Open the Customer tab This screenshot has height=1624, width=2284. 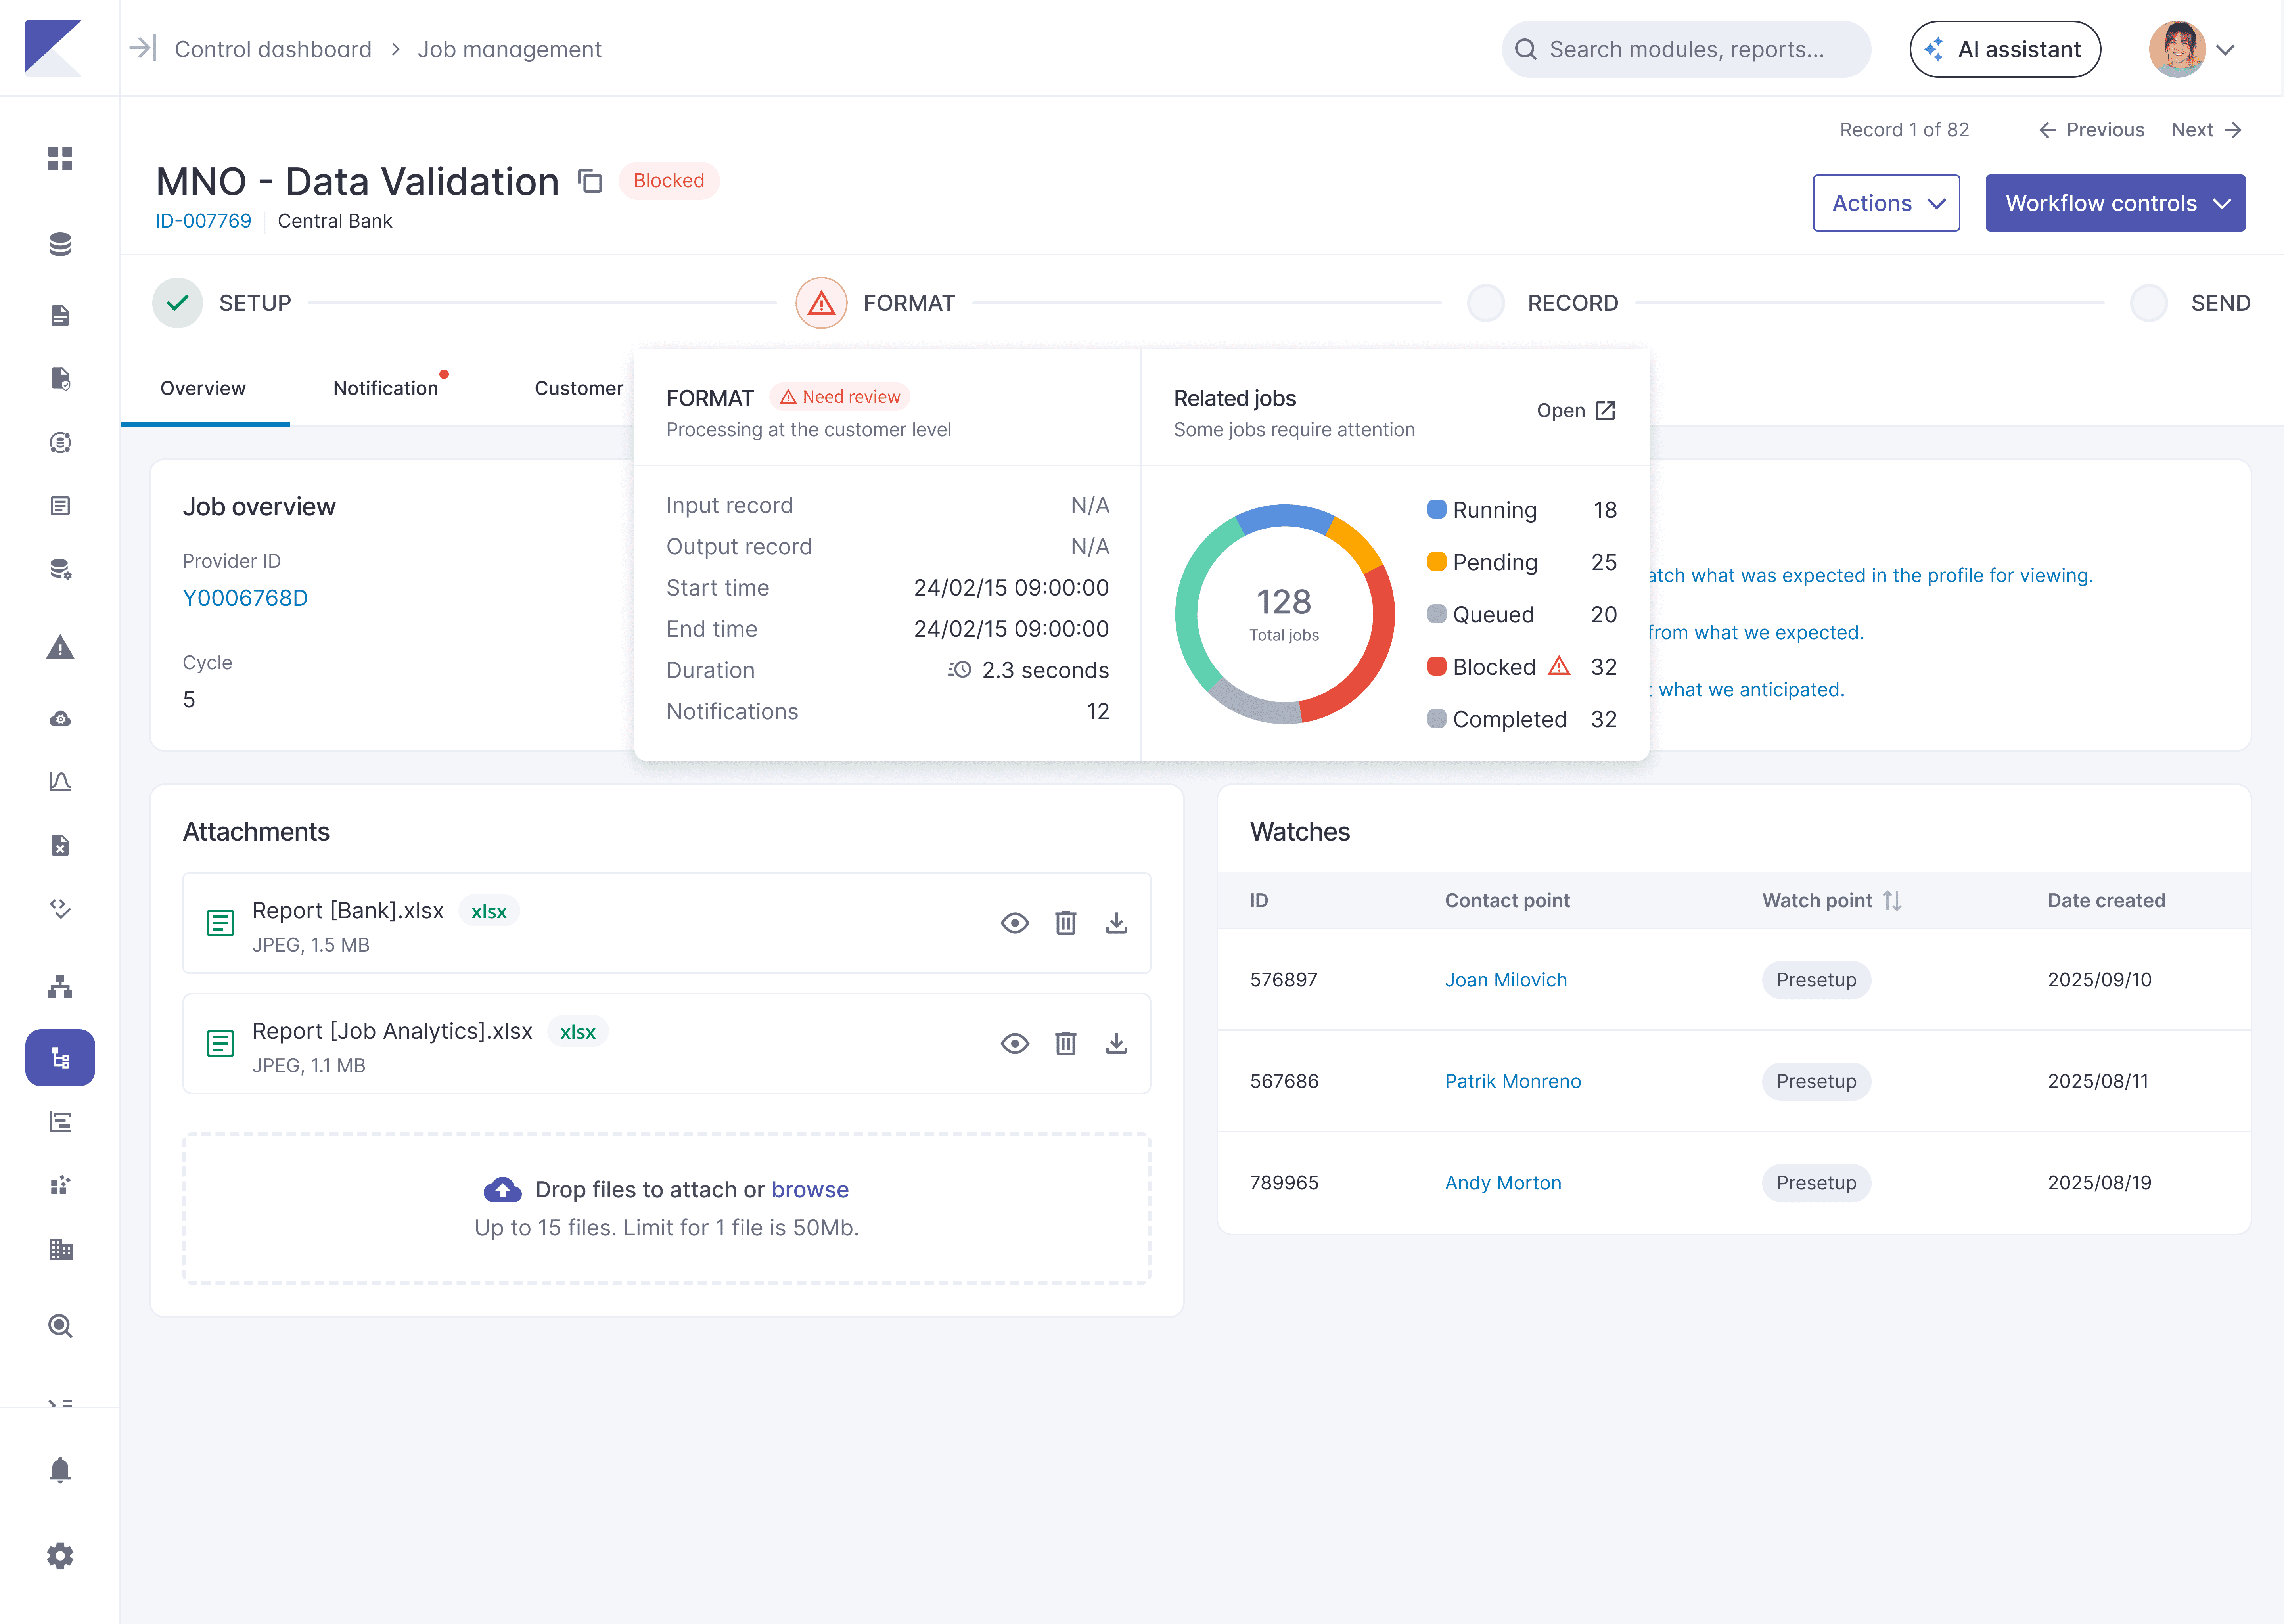578,388
